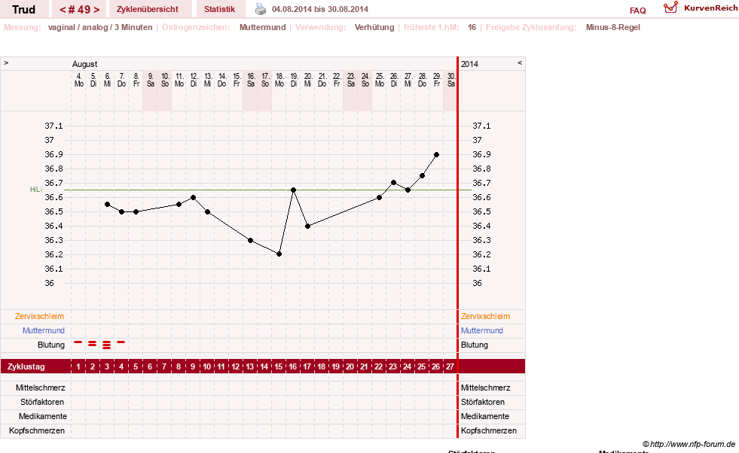Click the right-side Zervixschleim label
Screen dimensions: 739x453
485,317
